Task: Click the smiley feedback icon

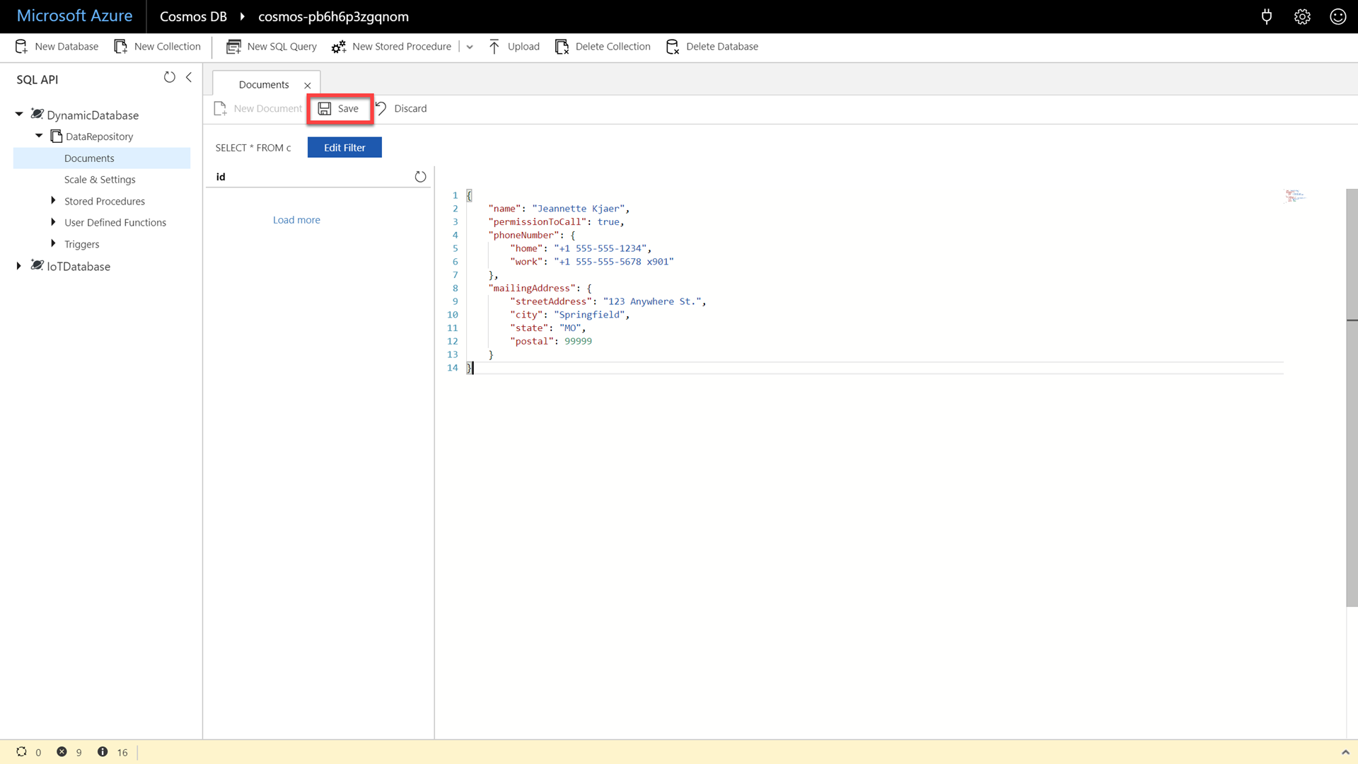Action: 1337,16
